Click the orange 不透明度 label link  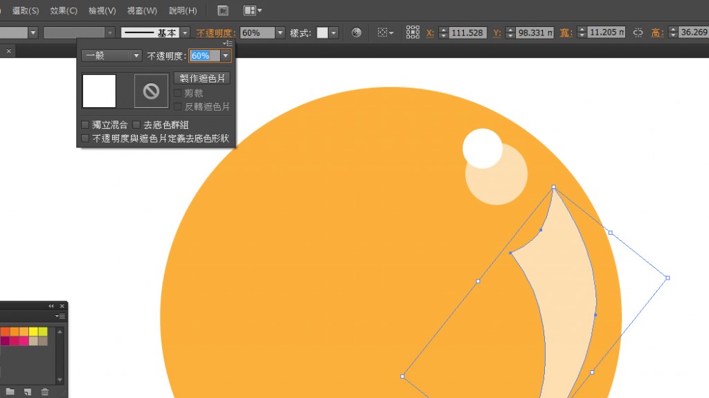[216, 33]
